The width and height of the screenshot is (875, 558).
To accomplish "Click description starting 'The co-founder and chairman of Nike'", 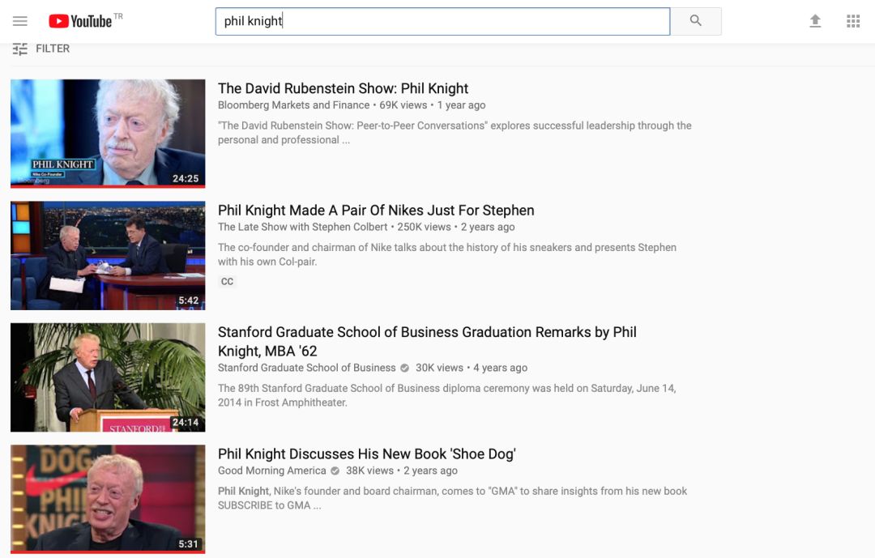I will 447,254.
